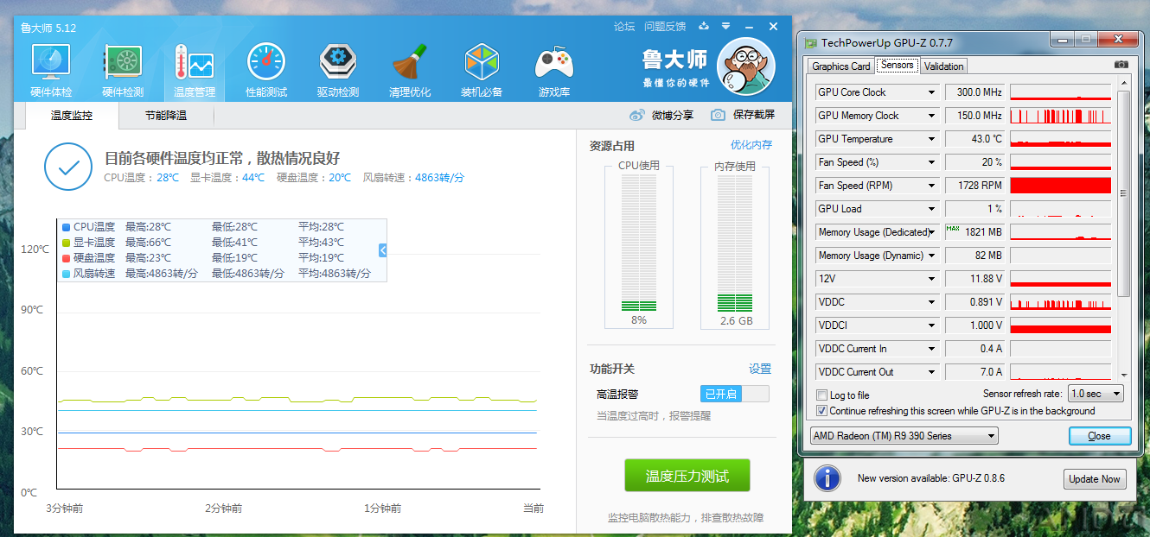Image resolution: width=1150 pixels, height=537 pixels.
Task: Toggle the CPU温度 legend color box
Action: tap(67, 227)
